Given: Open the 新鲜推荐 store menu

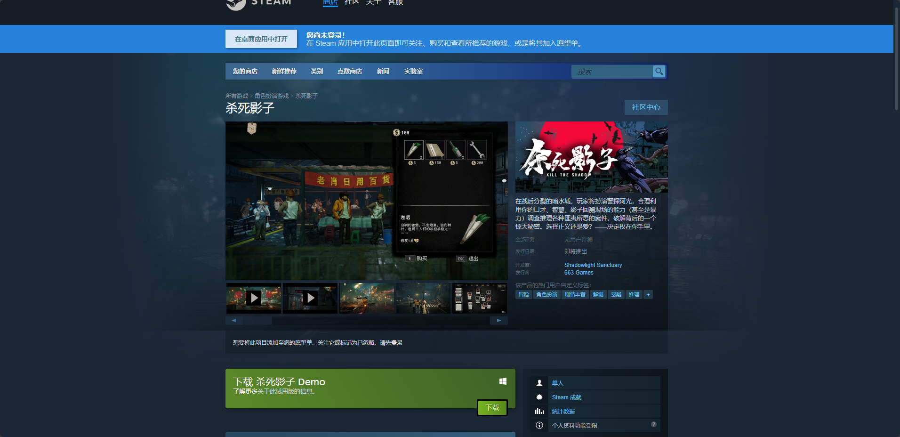Looking at the screenshot, I should click(x=284, y=71).
